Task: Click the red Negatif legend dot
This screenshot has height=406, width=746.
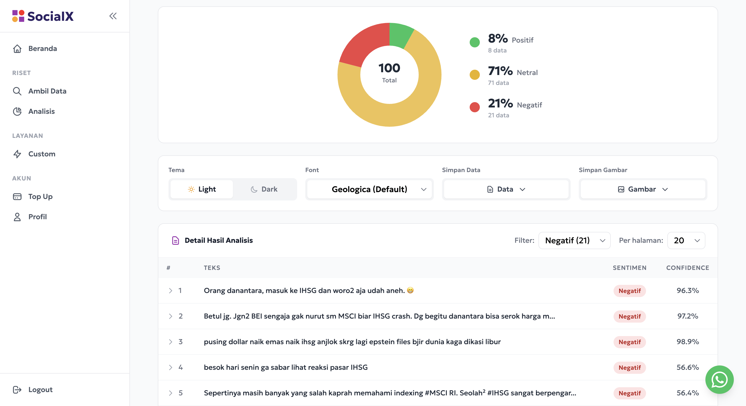Action: (474, 107)
